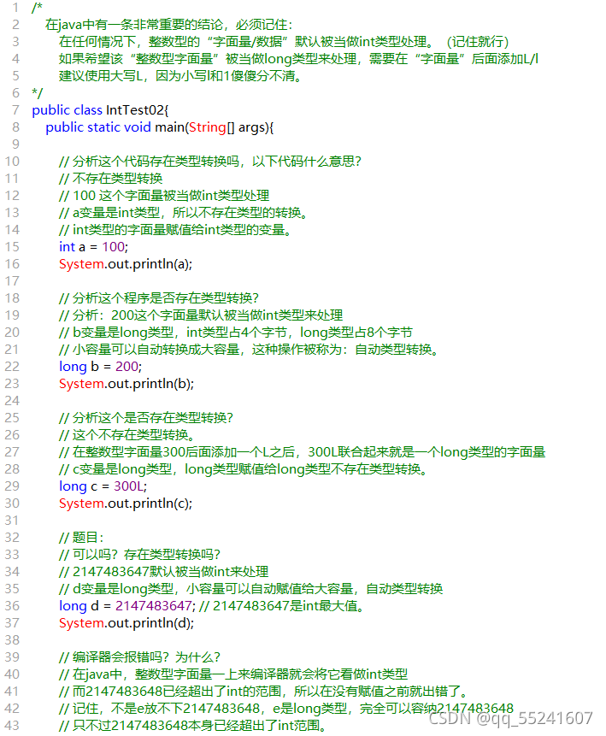Click the comment '// 2147483647默认被当做int来处理'
606x736 pixels.
click(x=163, y=572)
